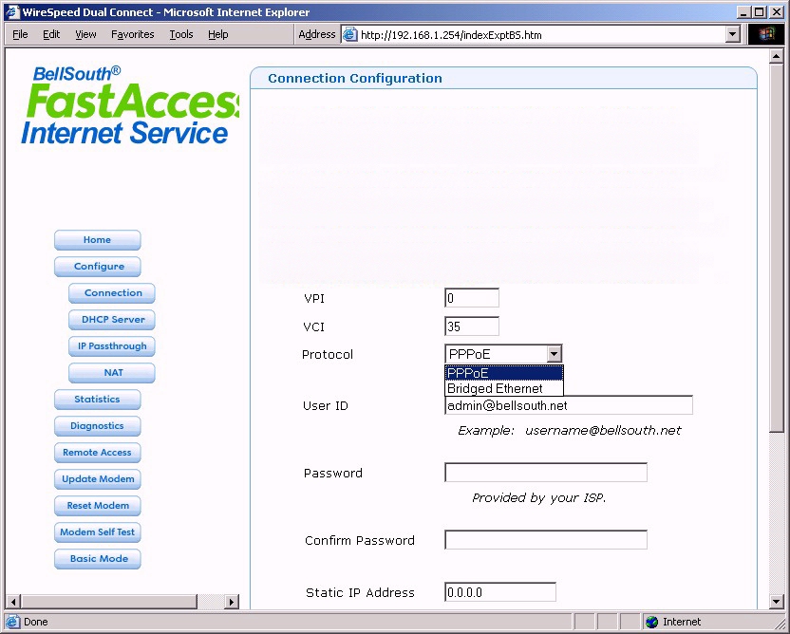This screenshot has height=634, width=790.
Task: Click the 'Provided by your ISP.' note
Action: point(538,498)
